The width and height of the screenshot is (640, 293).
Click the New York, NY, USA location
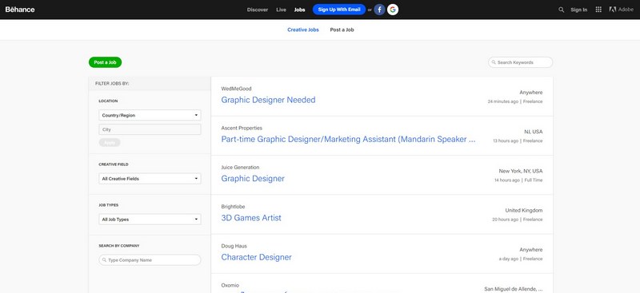[x=521, y=171]
